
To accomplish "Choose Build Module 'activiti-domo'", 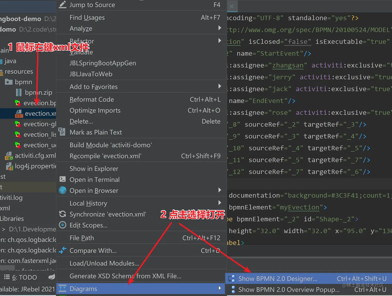I will [141, 145].
